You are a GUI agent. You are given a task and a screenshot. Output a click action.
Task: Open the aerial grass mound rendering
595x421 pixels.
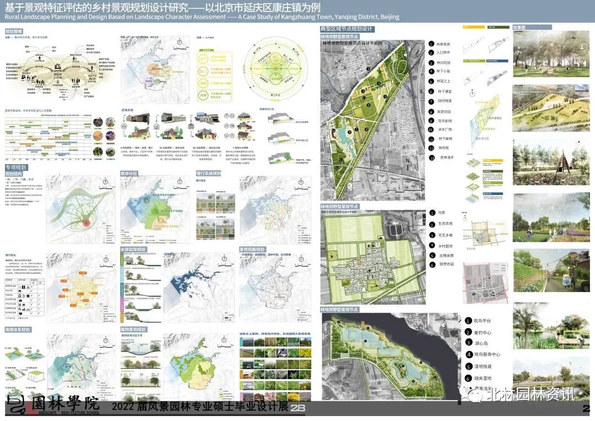click(551, 108)
